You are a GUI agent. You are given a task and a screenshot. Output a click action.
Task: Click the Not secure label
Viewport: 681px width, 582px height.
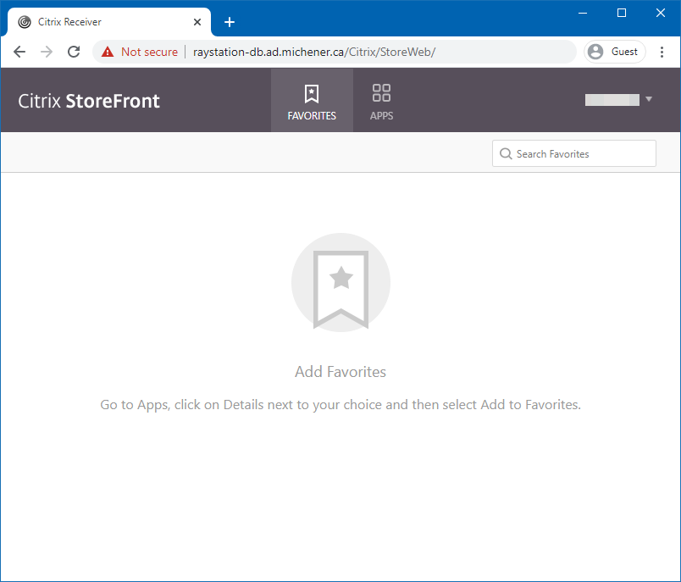[x=149, y=52]
